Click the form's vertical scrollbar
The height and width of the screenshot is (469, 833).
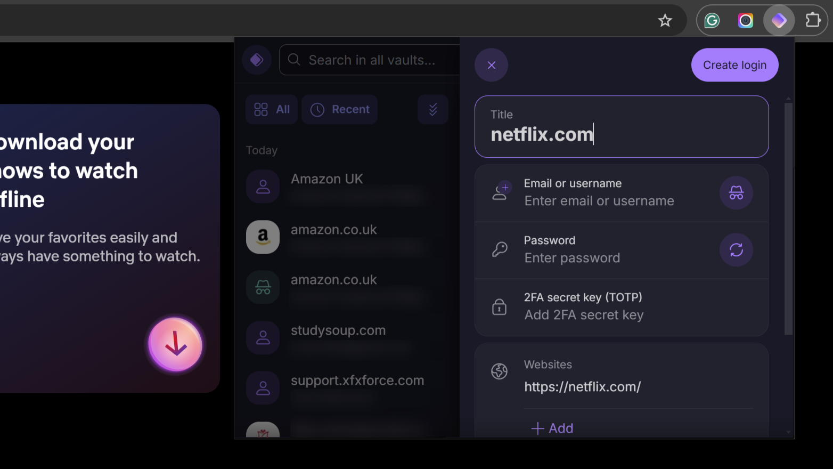pos(788,219)
